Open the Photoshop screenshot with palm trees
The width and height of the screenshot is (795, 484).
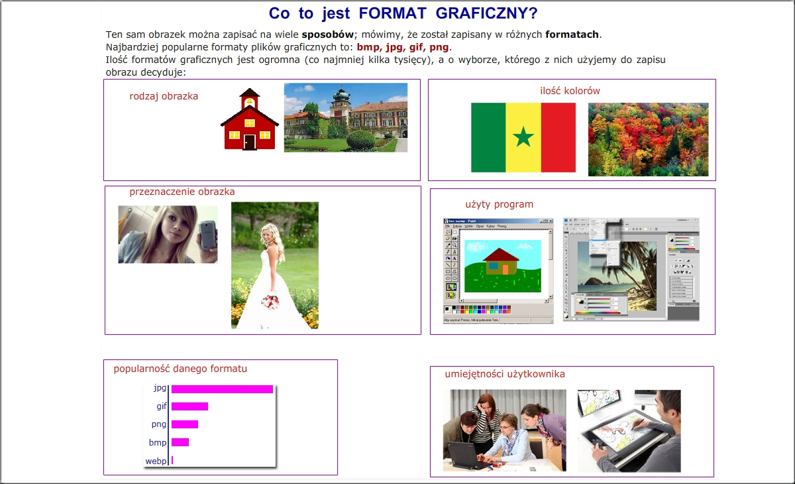tap(631, 270)
